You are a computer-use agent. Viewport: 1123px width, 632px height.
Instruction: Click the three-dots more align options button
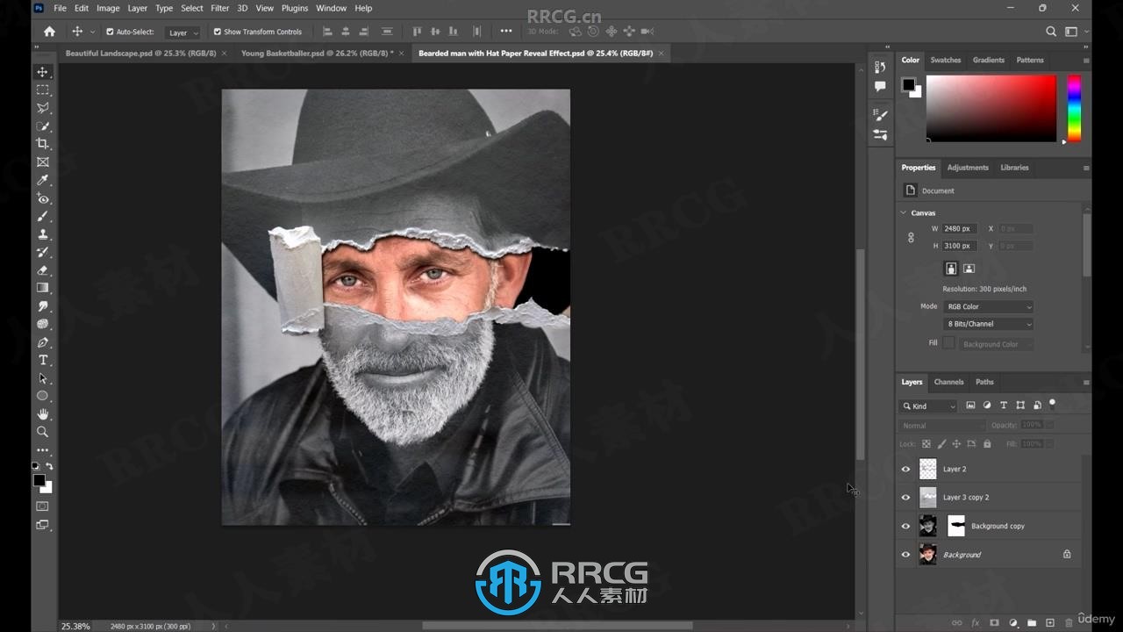[506, 32]
